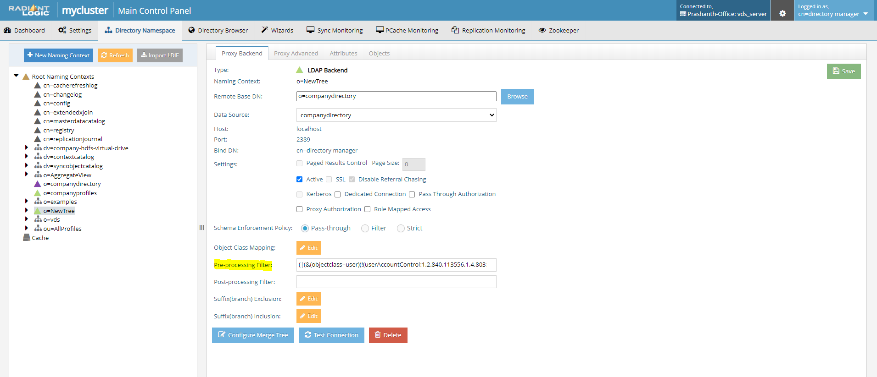The image size is (877, 377).
Task: Click the panel splitter handle
Action: [x=201, y=227]
